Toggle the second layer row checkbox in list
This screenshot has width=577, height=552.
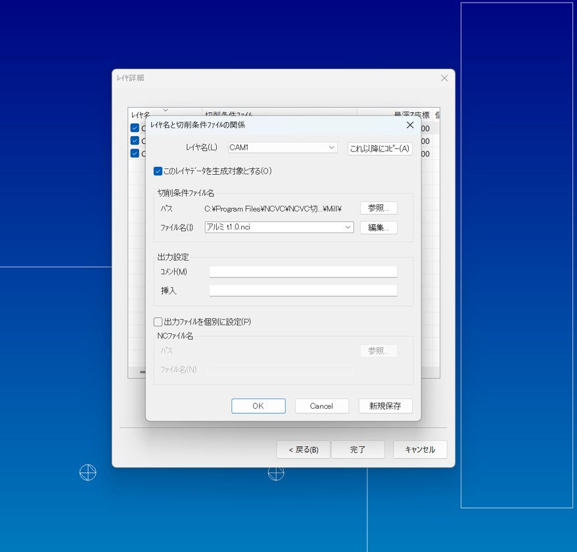(x=135, y=141)
